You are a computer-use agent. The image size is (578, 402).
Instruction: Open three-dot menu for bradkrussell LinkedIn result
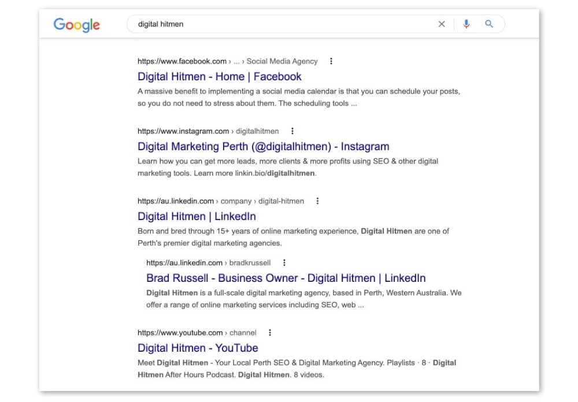tap(284, 263)
